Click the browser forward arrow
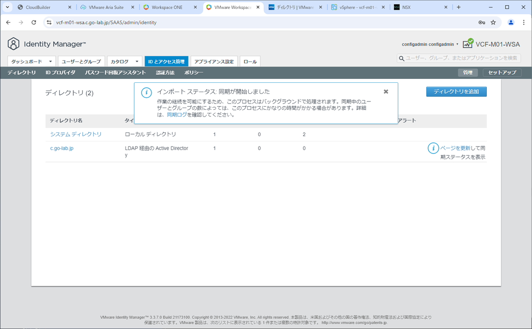Viewport: 532px width, 329px height. click(x=21, y=22)
